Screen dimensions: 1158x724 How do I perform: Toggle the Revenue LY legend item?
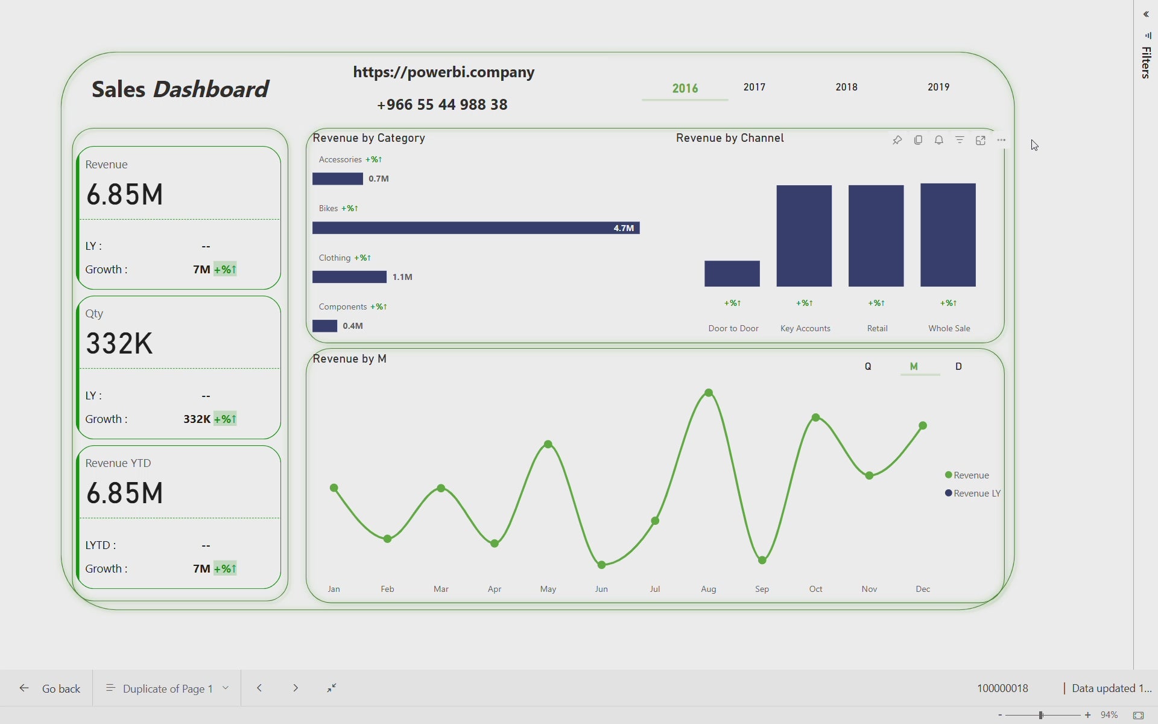tap(972, 493)
